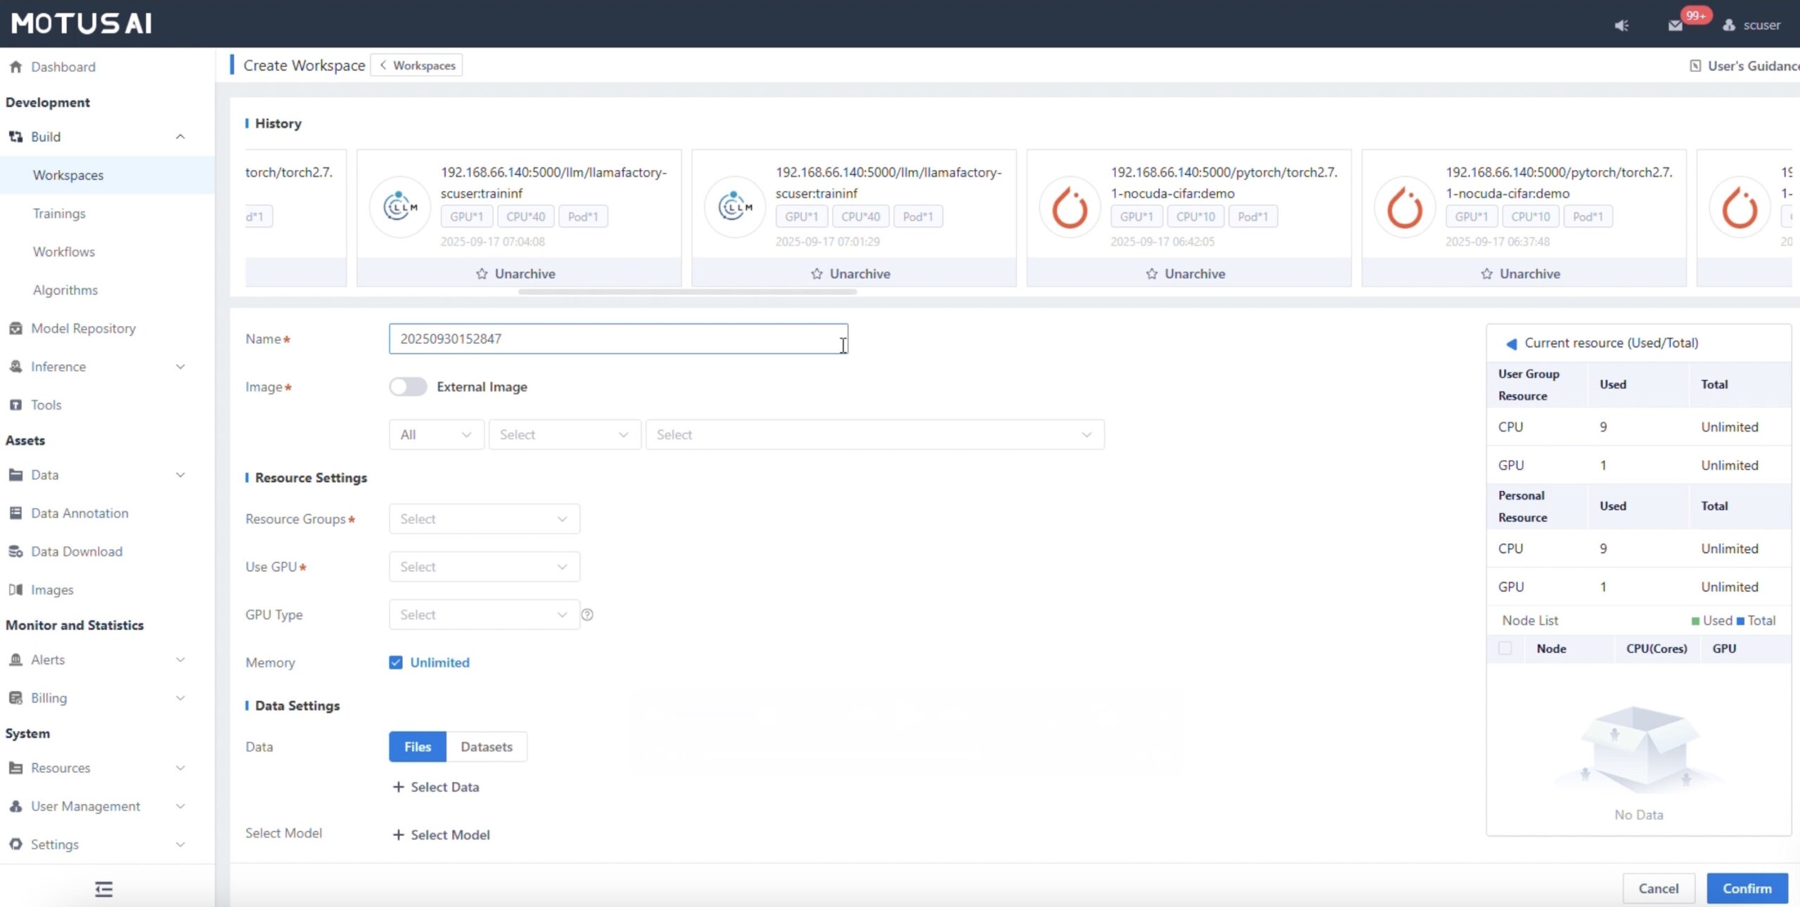Viewport: 1800px width, 907px height.
Task: Check the Node list select-all checkbox
Action: point(1505,648)
